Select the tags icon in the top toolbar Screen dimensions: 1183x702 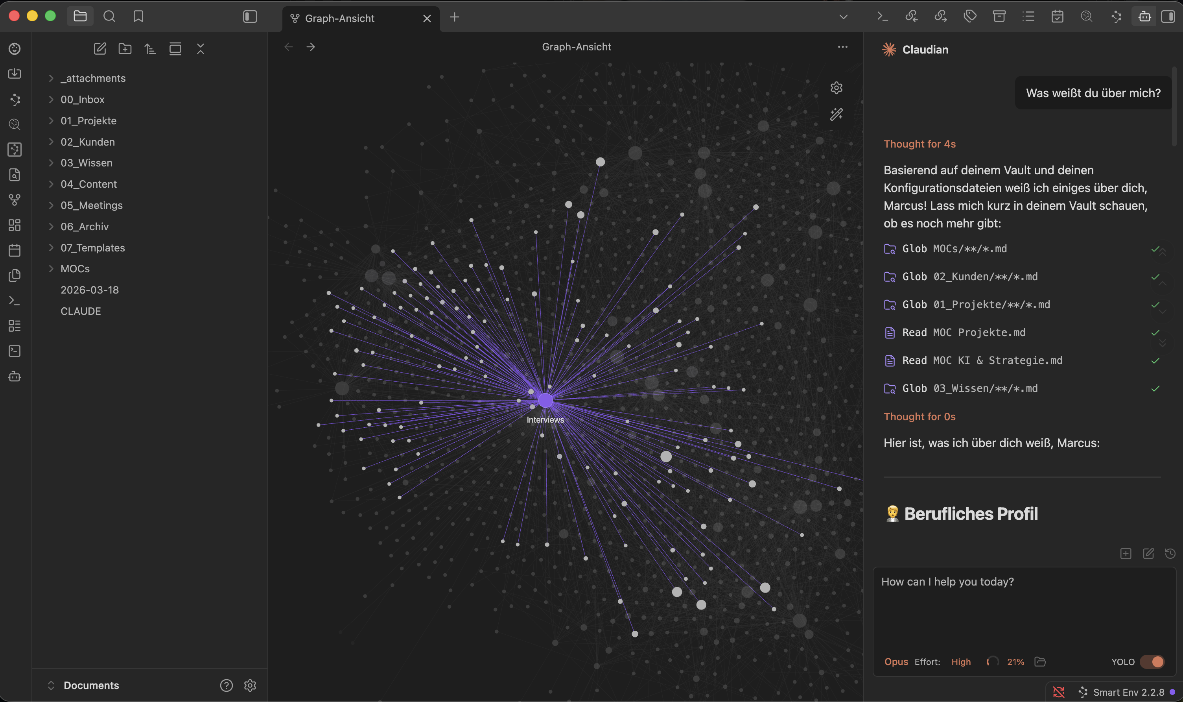[x=970, y=16]
